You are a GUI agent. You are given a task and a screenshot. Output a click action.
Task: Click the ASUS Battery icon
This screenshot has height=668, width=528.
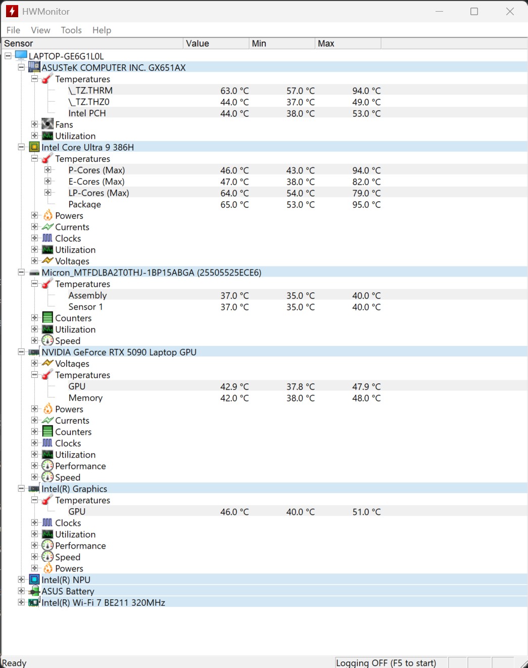point(34,591)
